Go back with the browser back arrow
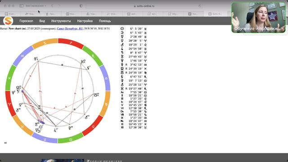Viewport: 288px width, 162px height. 52,6
